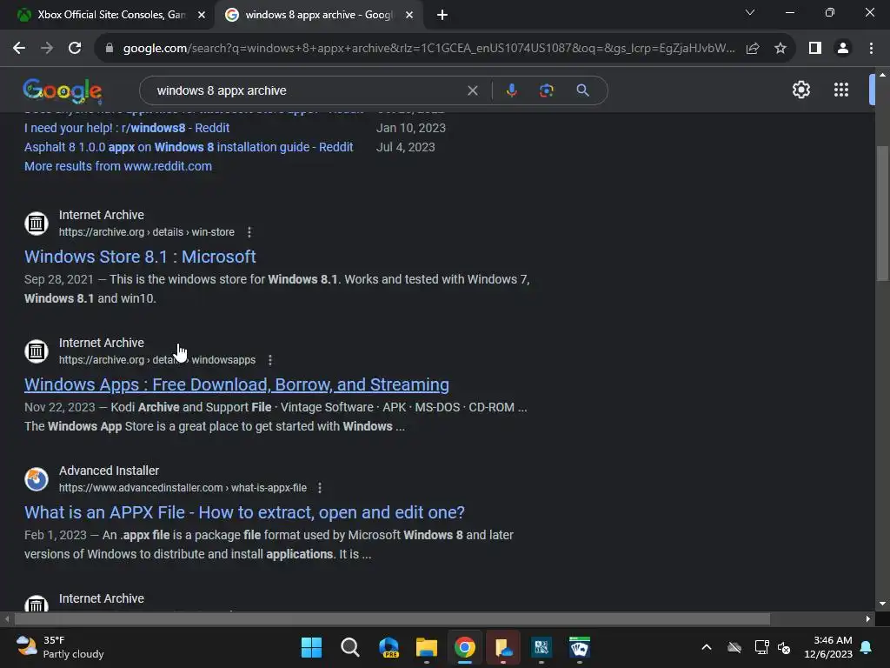Click the horizontal scrollbar thumb
The image size is (890, 668).
(x=392, y=618)
